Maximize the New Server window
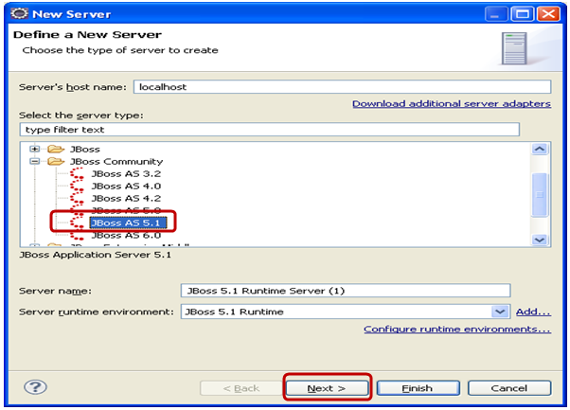This screenshot has width=570, height=410. click(x=523, y=14)
